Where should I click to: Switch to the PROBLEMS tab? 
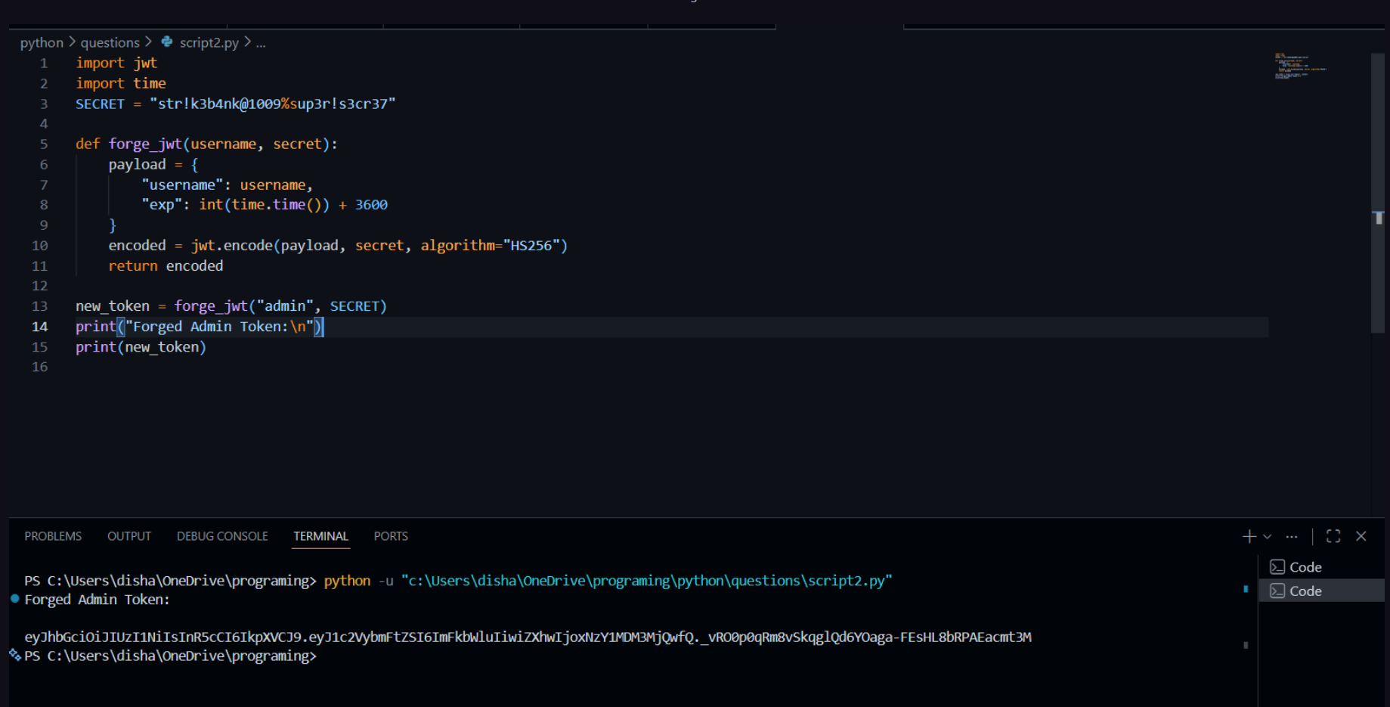click(53, 536)
